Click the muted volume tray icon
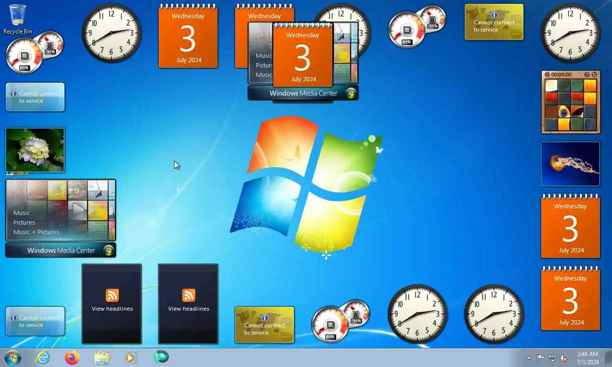This screenshot has height=367, width=612. pos(564,358)
